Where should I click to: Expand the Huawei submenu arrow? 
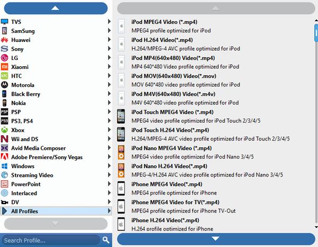(x=109, y=40)
